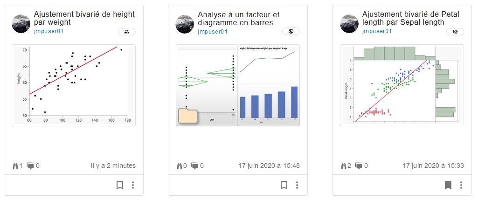The height and width of the screenshot is (200, 478).
Task: Click the comments bubble icon on Petal length card
Action: 359,166
